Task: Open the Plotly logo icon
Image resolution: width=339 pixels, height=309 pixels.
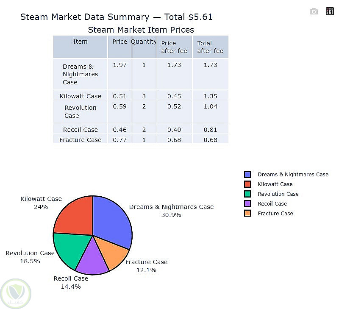Action: point(330,11)
